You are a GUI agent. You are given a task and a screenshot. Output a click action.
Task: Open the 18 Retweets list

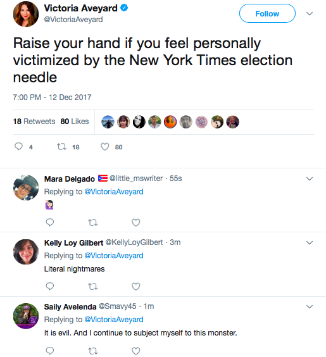(34, 122)
